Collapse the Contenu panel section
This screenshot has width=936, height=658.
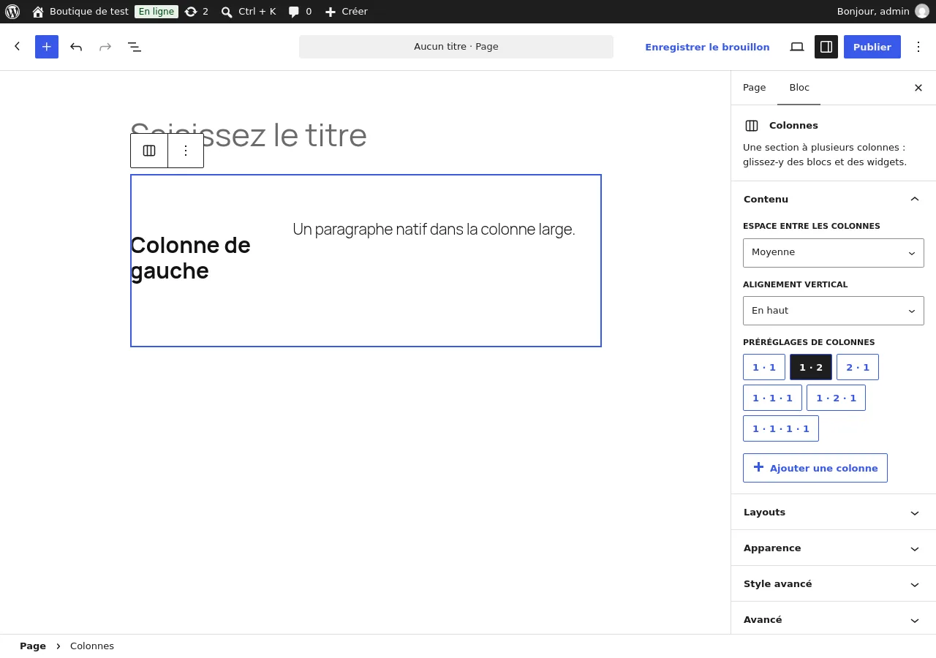tap(834, 199)
